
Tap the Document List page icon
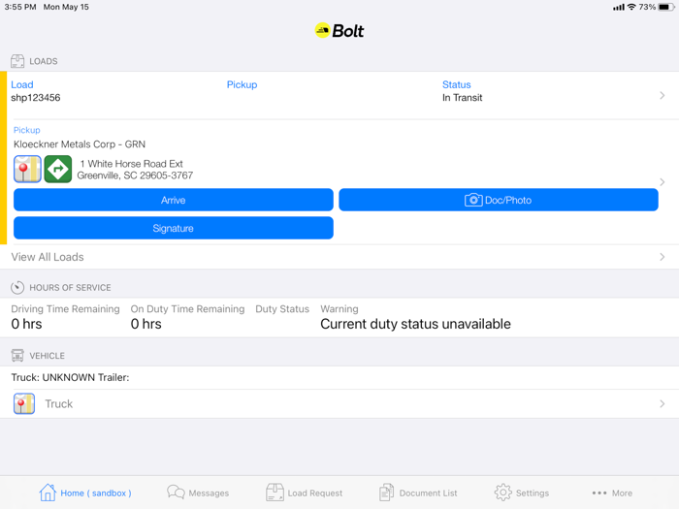tap(386, 493)
